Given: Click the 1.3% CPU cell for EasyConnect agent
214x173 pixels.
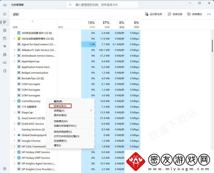Looking at the screenshot, I should [x=89, y=44].
